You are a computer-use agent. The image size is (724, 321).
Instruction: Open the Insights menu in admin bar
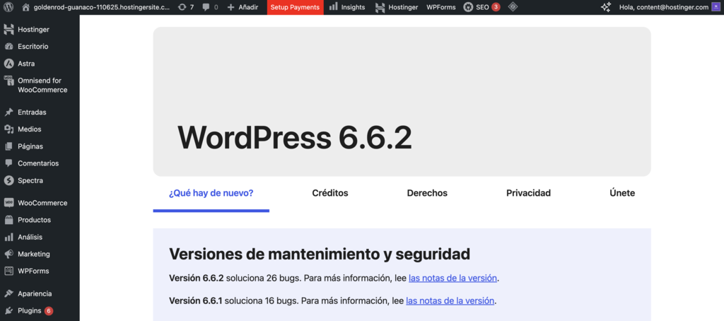(346, 7)
